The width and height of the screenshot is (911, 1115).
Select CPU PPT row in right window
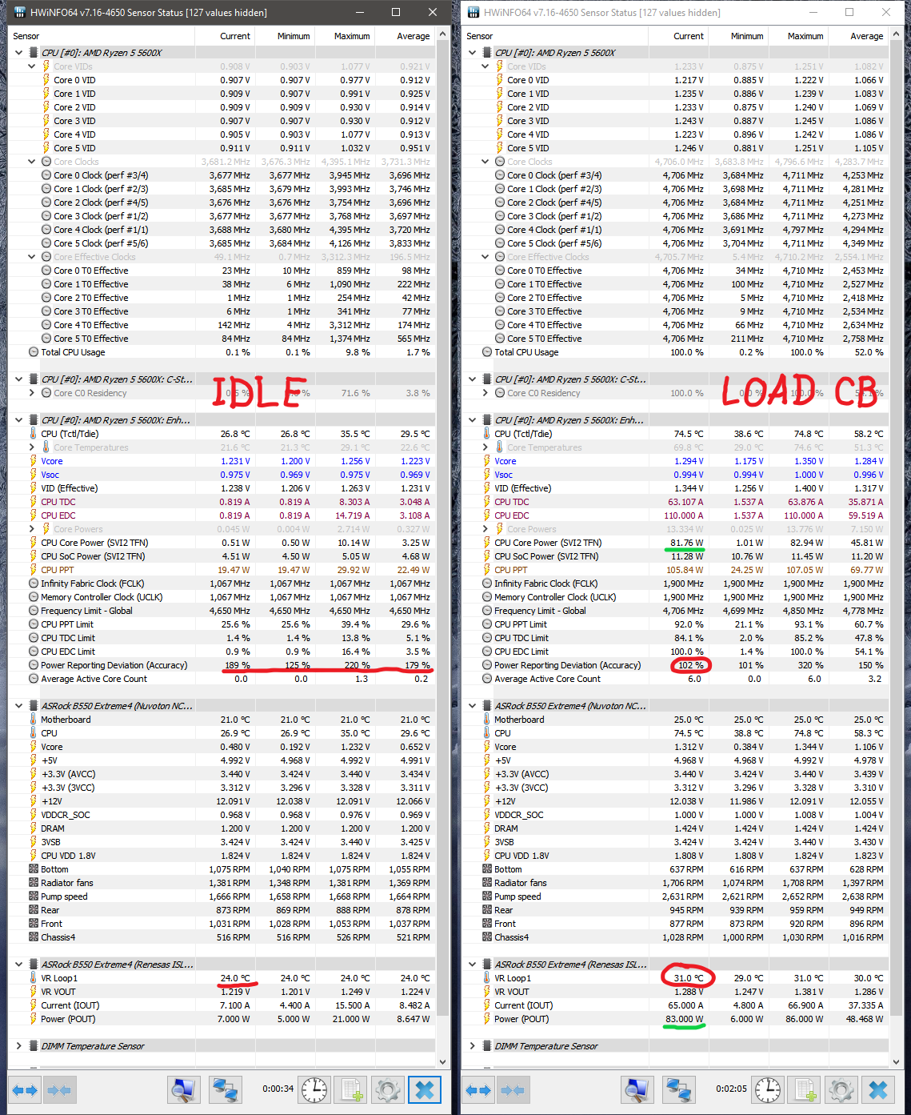tap(676, 570)
